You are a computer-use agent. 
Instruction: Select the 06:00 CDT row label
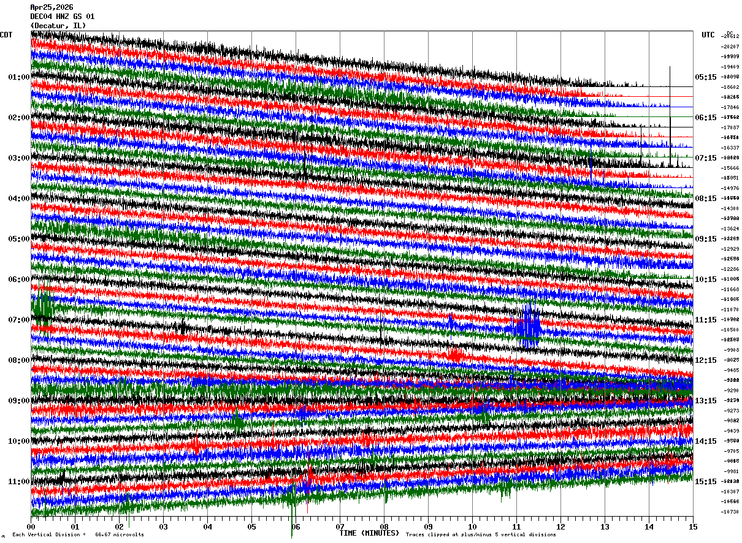[x=19, y=279]
